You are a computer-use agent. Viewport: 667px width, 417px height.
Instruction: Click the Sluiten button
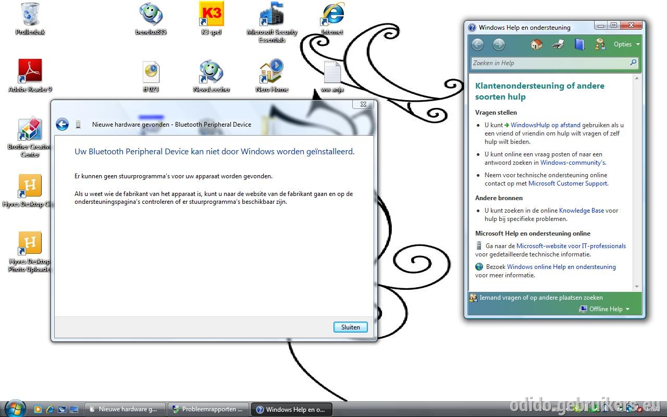[350, 327]
